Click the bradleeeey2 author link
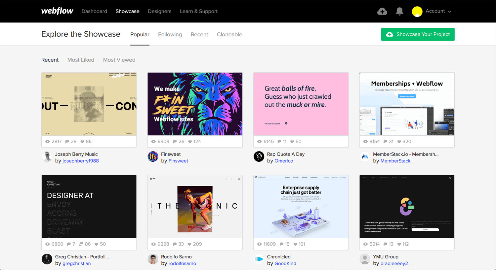The height and width of the screenshot is (270, 496). (x=394, y=264)
